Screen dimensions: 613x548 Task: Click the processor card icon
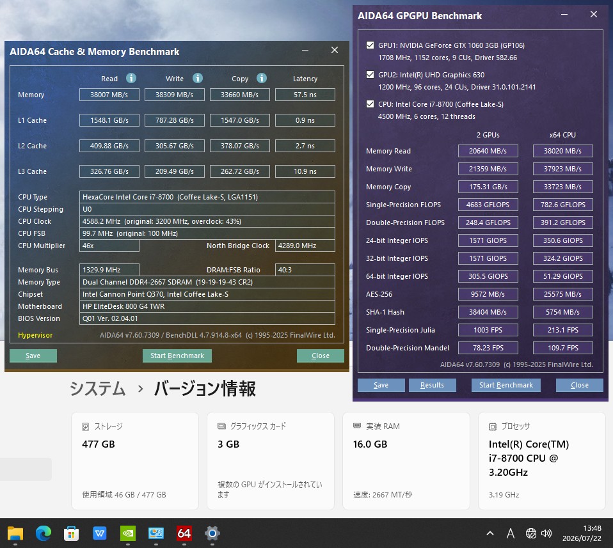493,427
